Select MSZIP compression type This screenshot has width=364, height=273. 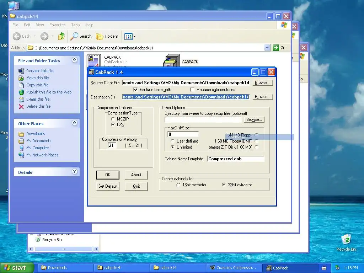pyautogui.click(x=113, y=119)
